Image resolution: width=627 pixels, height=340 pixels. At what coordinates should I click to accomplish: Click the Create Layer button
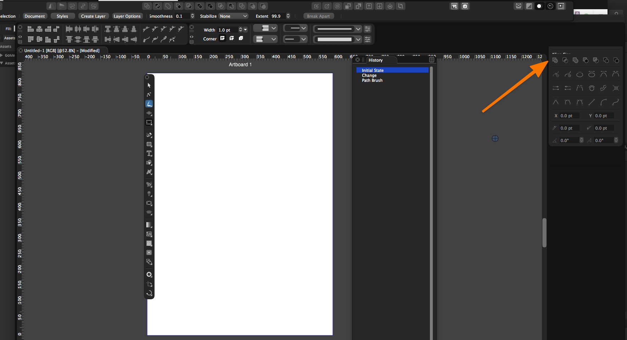pyautogui.click(x=93, y=16)
